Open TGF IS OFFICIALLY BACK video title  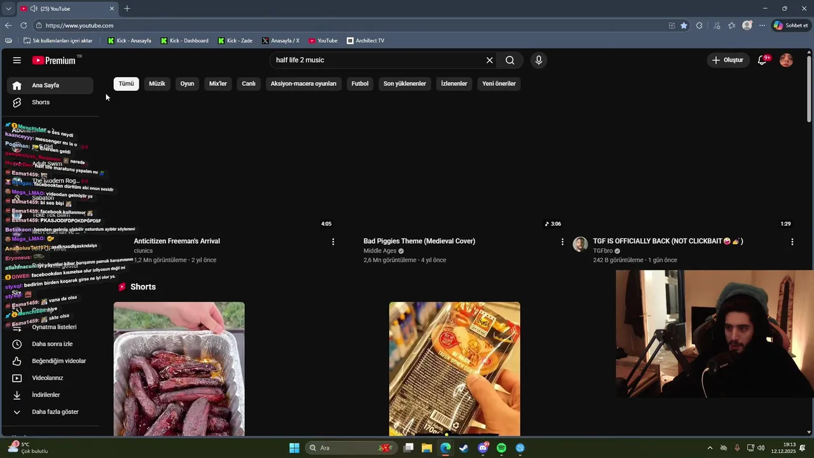pyautogui.click(x=668, y=241)
